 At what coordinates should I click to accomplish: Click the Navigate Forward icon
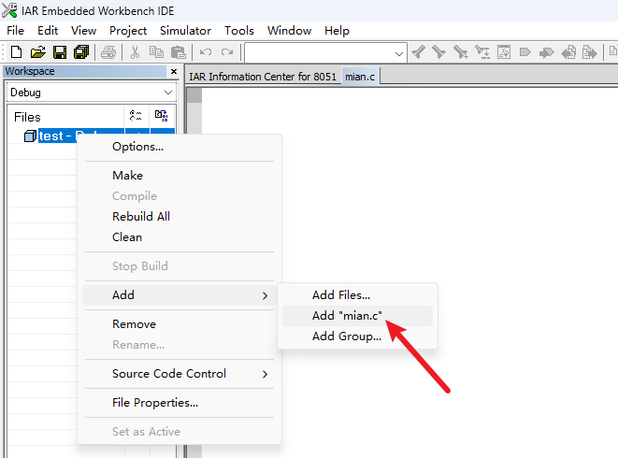tap(590, 52)
